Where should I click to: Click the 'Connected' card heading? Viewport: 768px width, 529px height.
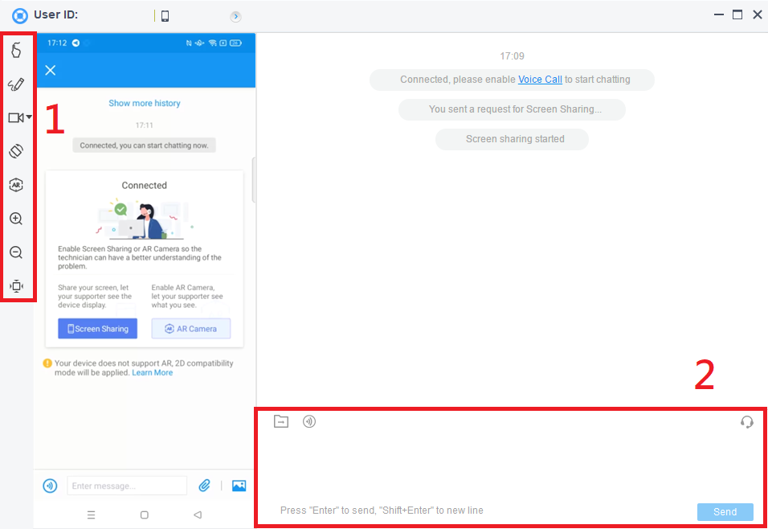coord(145,186)
